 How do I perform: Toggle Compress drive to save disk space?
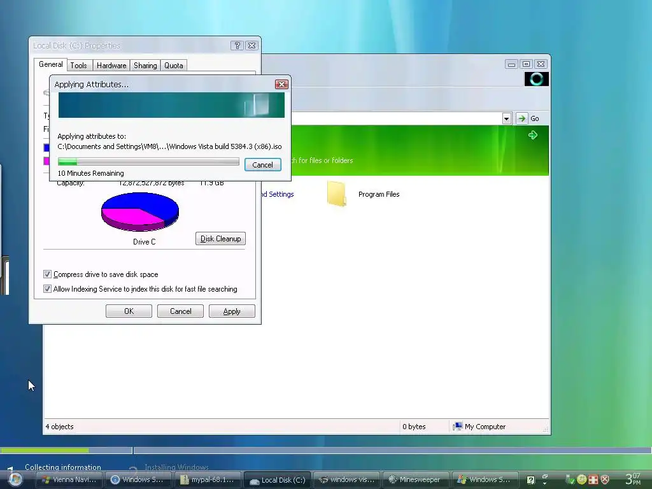[x=47, y=274]
